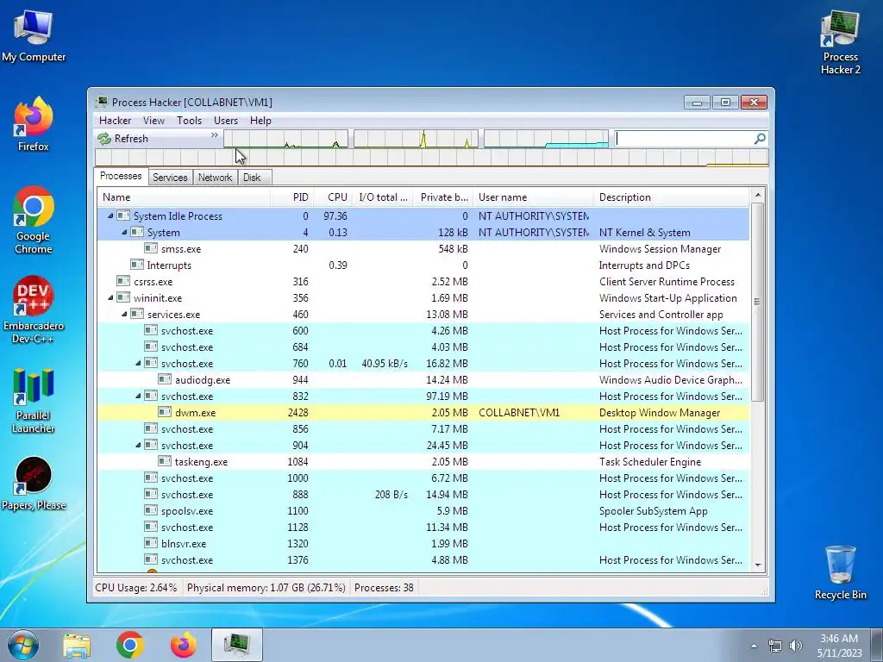Show hidden tray icons arrow
883x662 pixels.
click(x=754, y=646)
